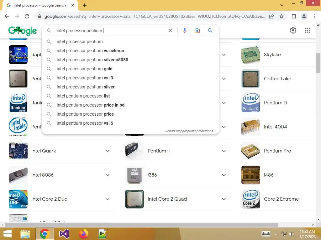Open taskbar clock showing 11:22 AM
321x240 pixels.
307,234
